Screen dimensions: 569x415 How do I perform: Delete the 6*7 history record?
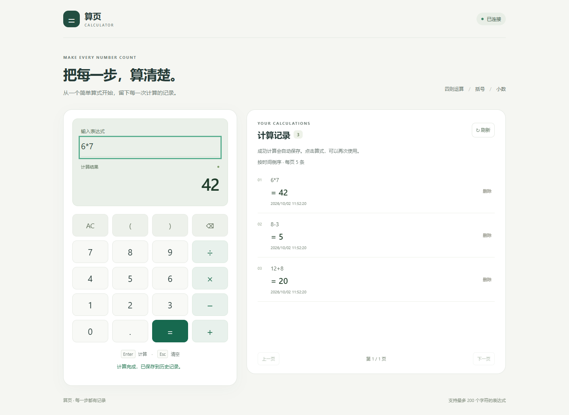[487, 191]
